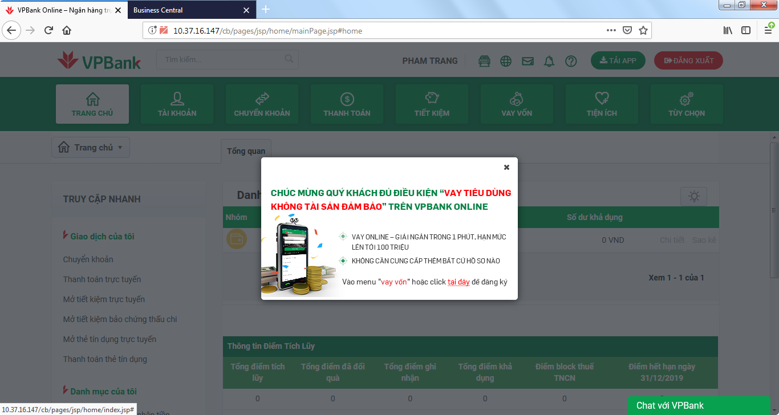Click the Pocket save icon
This screenshot has height=415, width=779.
tap(627, 30)
